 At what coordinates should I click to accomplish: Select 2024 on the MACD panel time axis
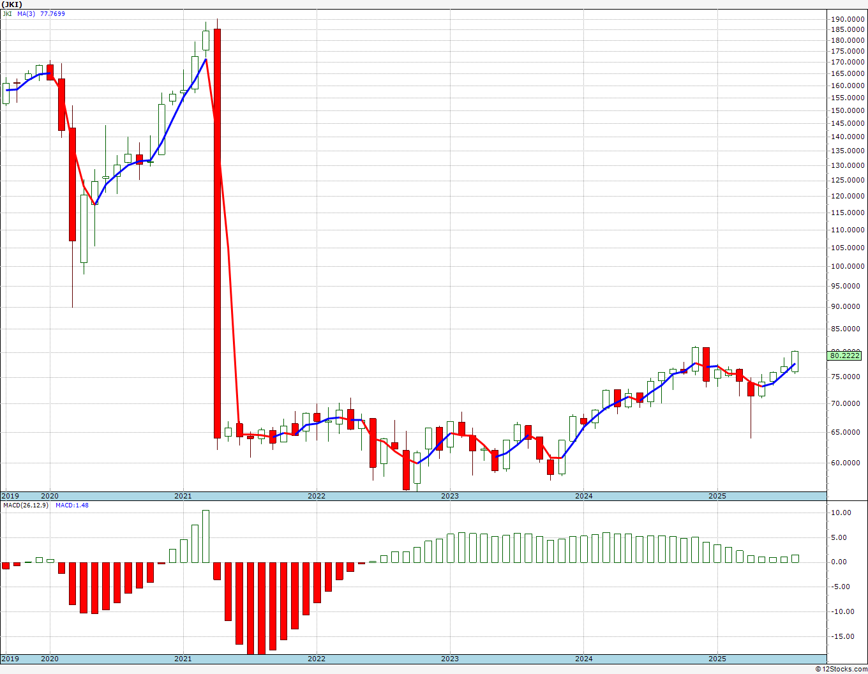583,659
